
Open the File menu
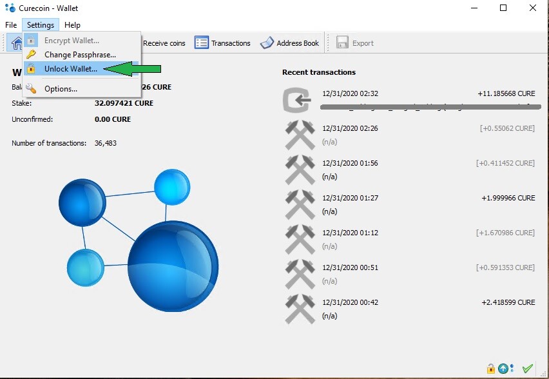[x=11, y=25]
